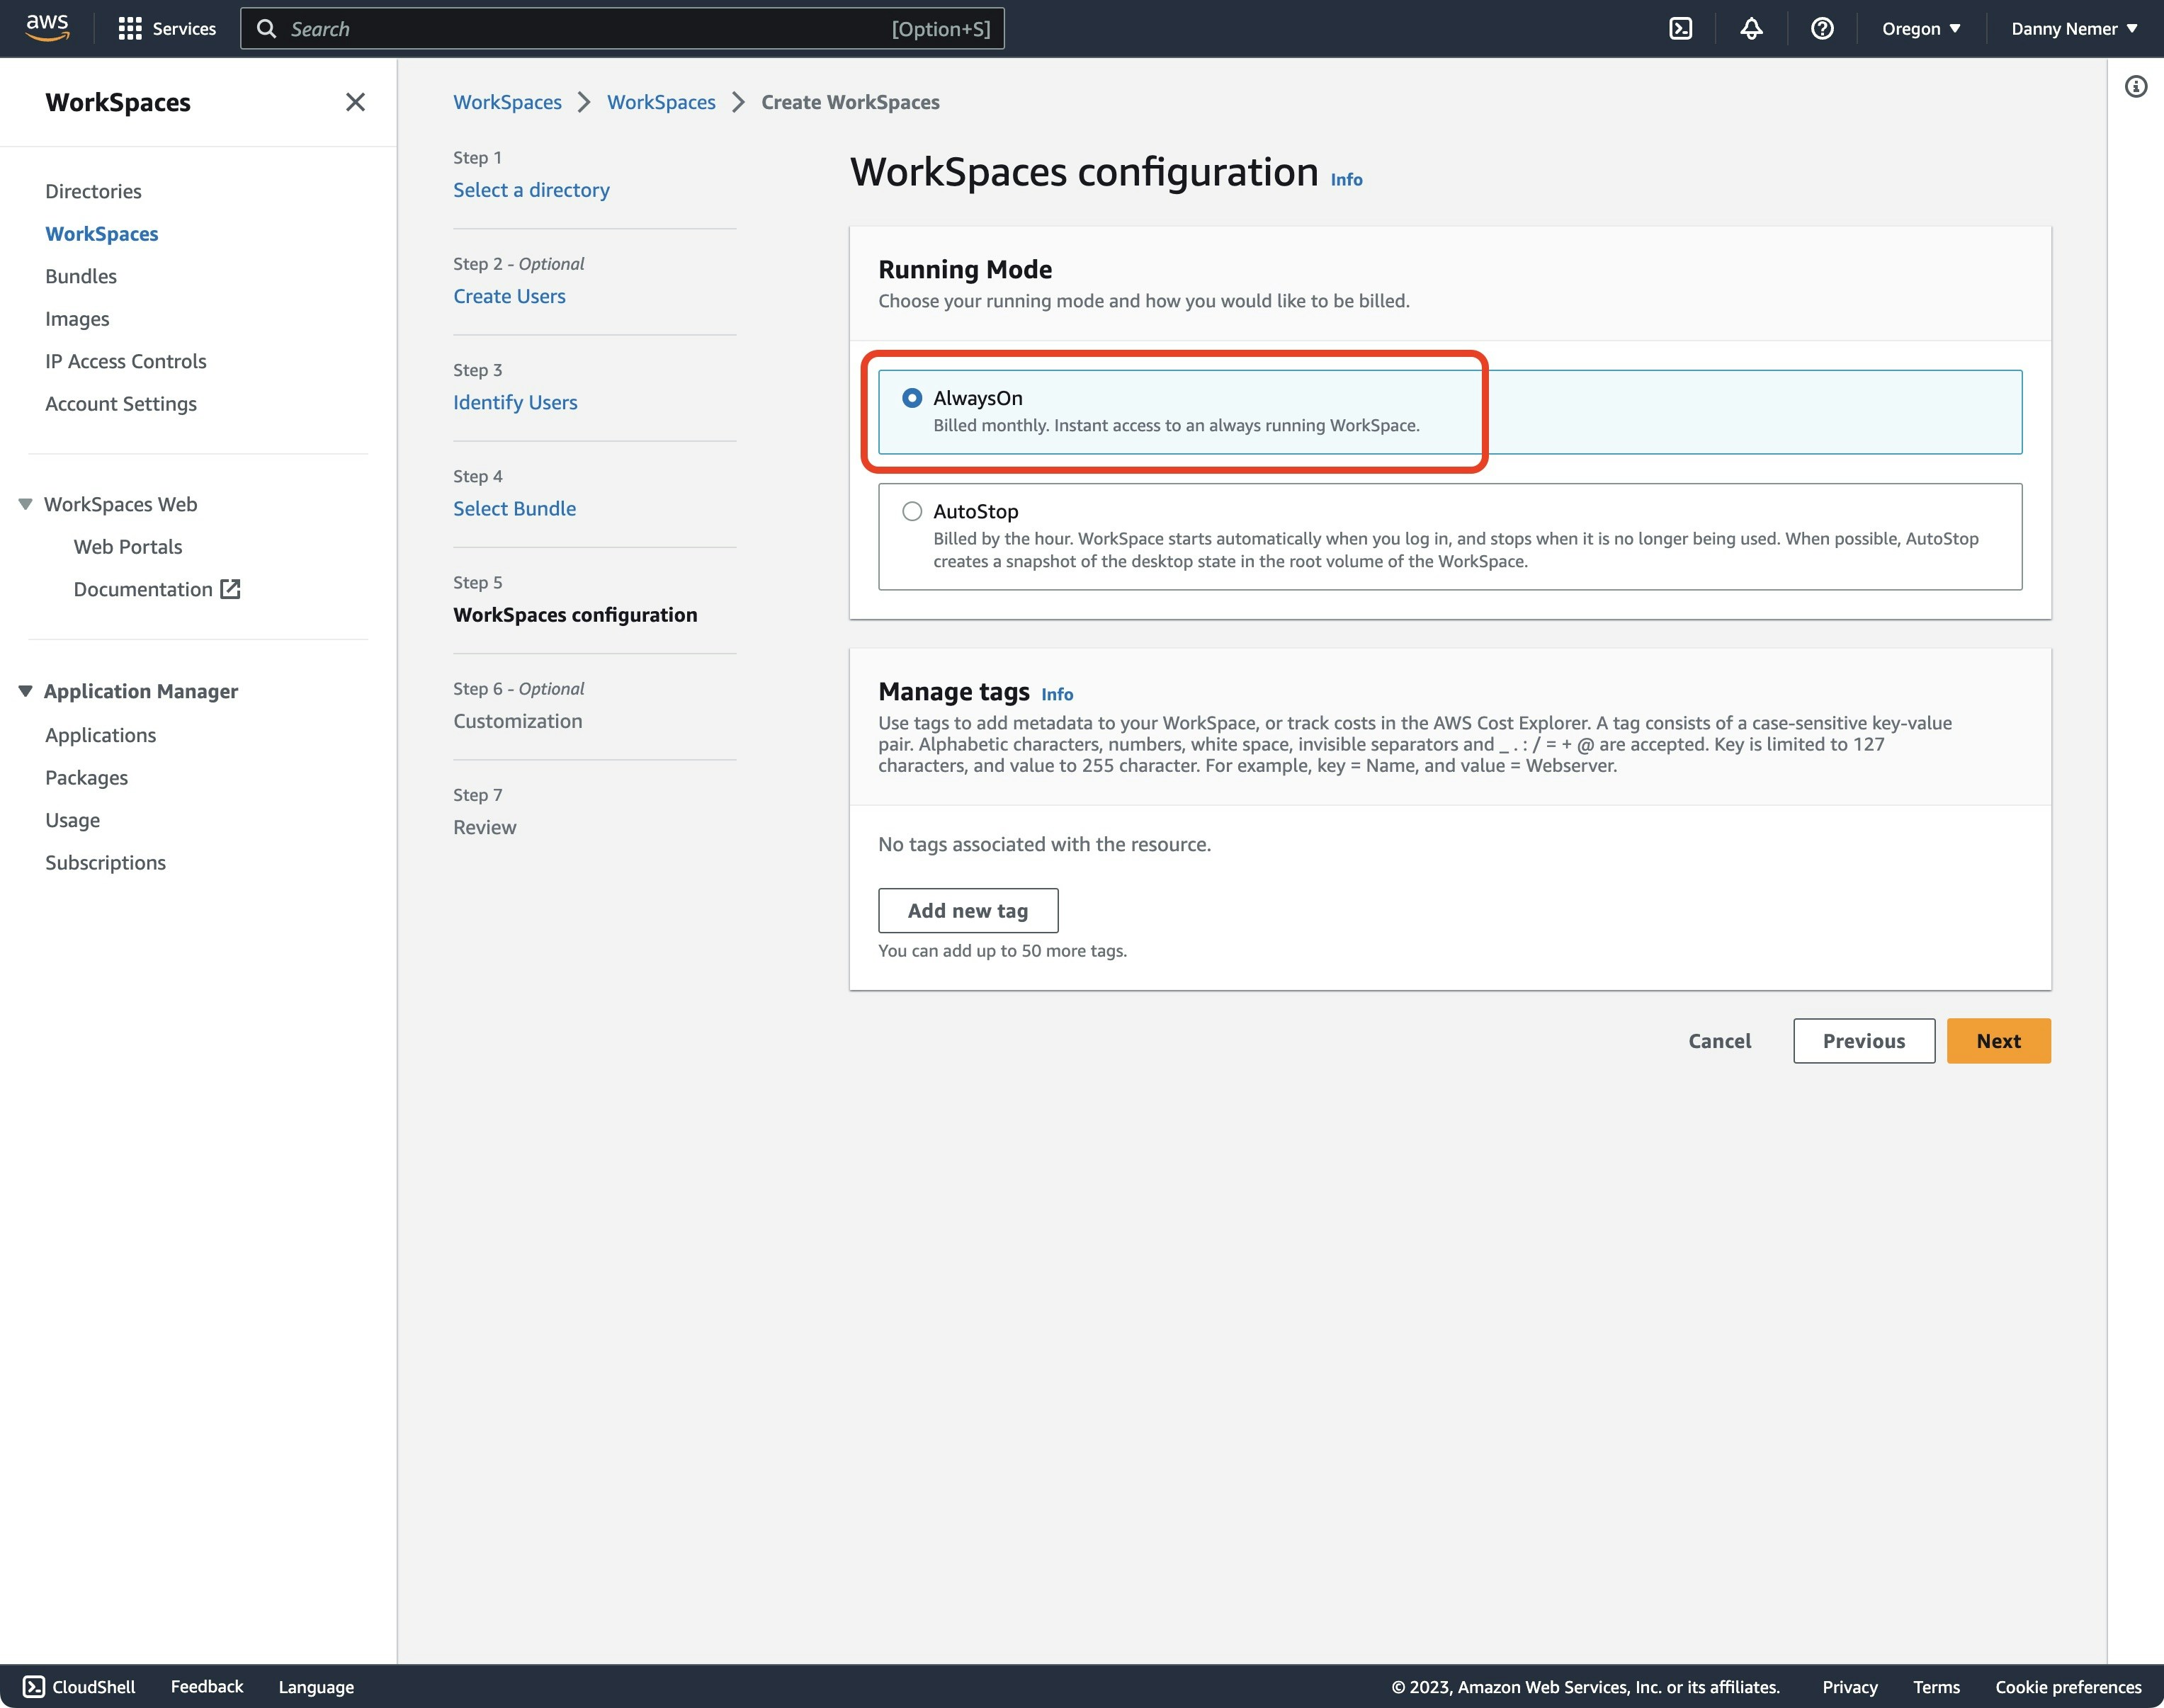Go to Directories in sidebar
This screenshot has height=1708, width=2164.
click(93, 191)
